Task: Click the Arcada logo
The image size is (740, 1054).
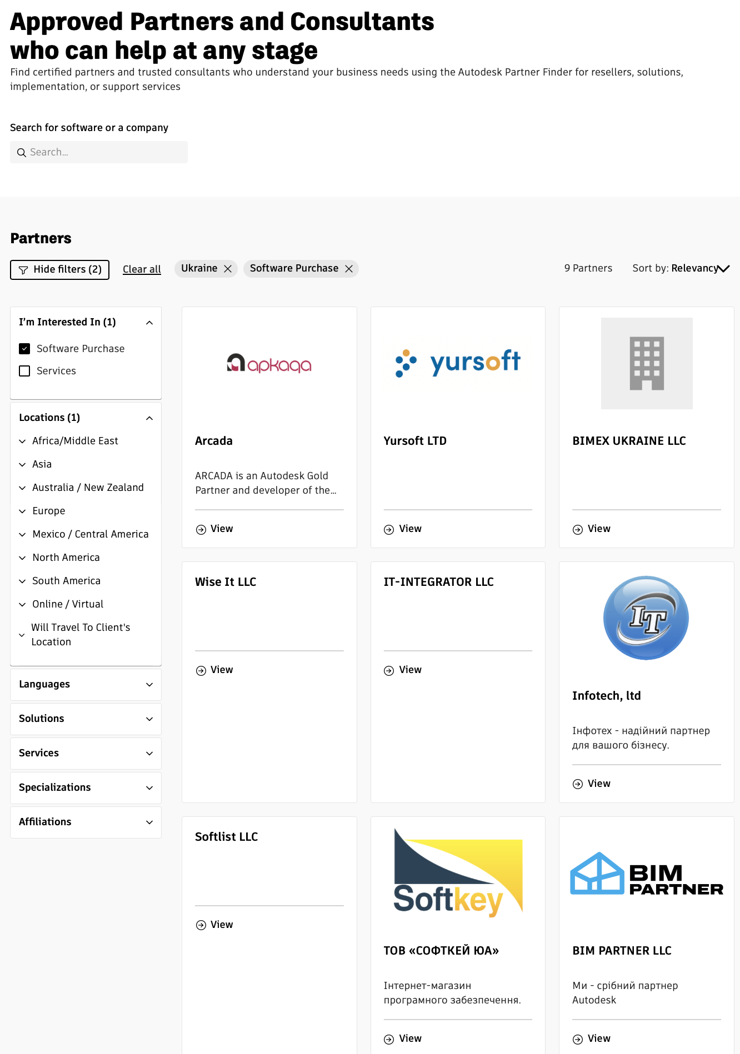Action: 269,363
